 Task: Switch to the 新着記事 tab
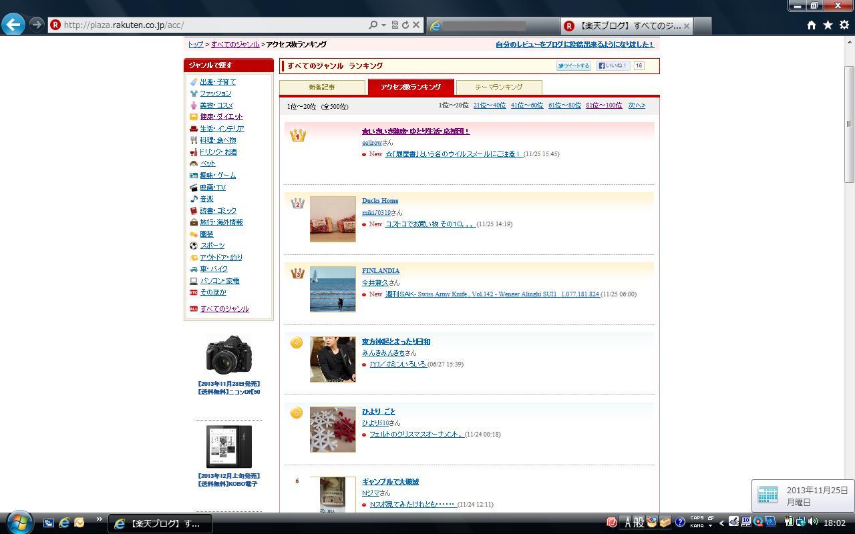coord(322,87)
